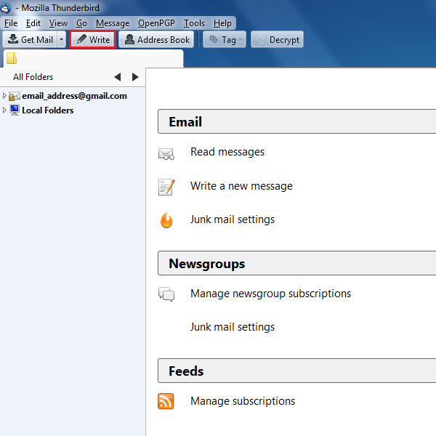Screen dimensions: 436x436
Task: Click the Get Mail button
Action: click(x=30, y=39)
